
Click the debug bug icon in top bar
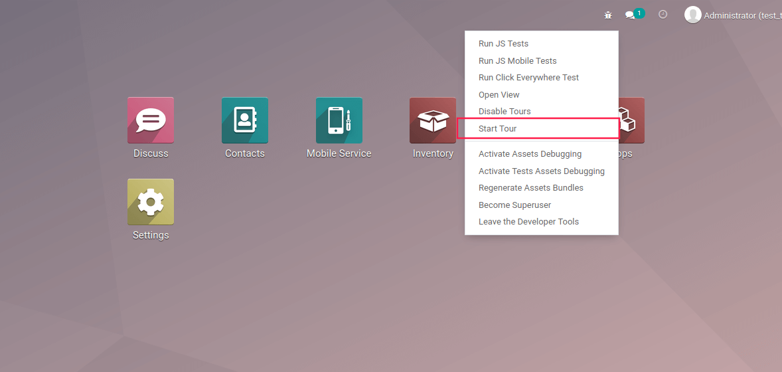(608, 15)
